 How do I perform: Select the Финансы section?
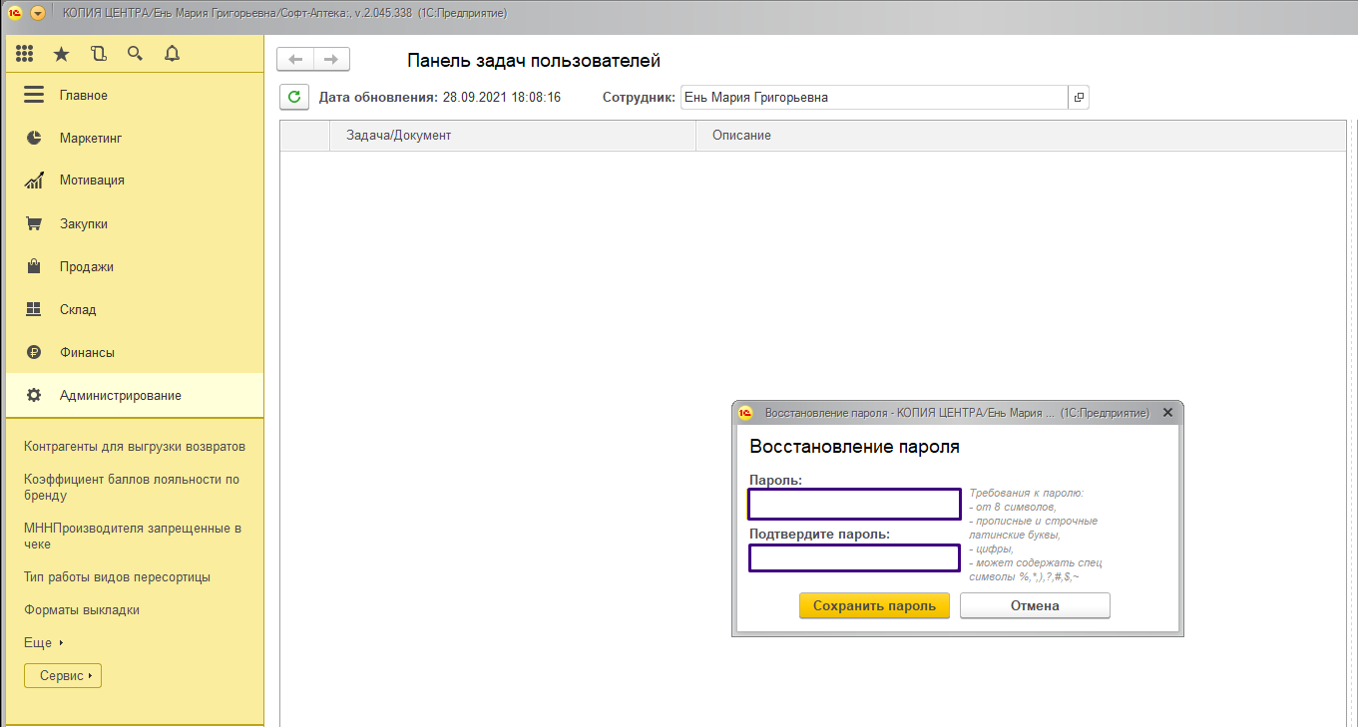pyautogui.click(x=87, y=352)
